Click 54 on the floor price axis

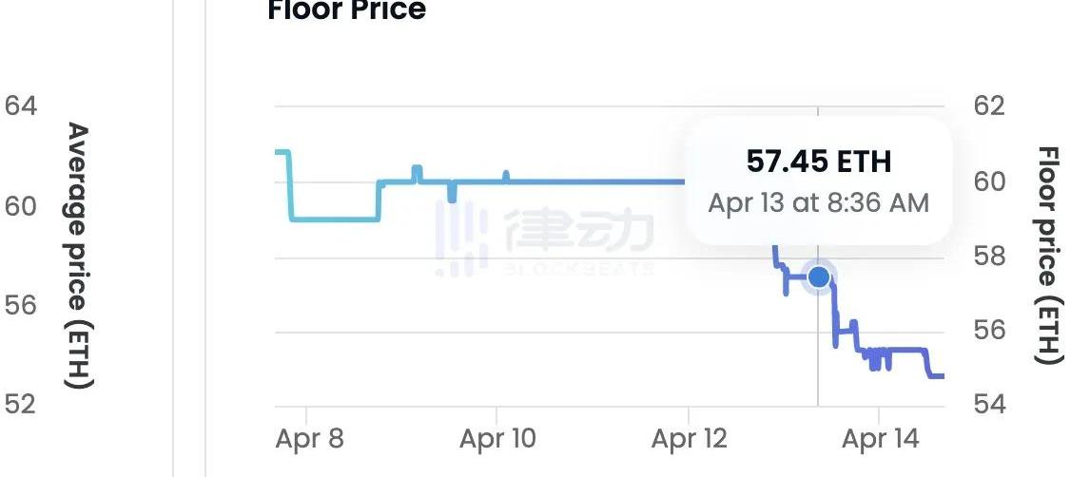[x=989, y=405]
